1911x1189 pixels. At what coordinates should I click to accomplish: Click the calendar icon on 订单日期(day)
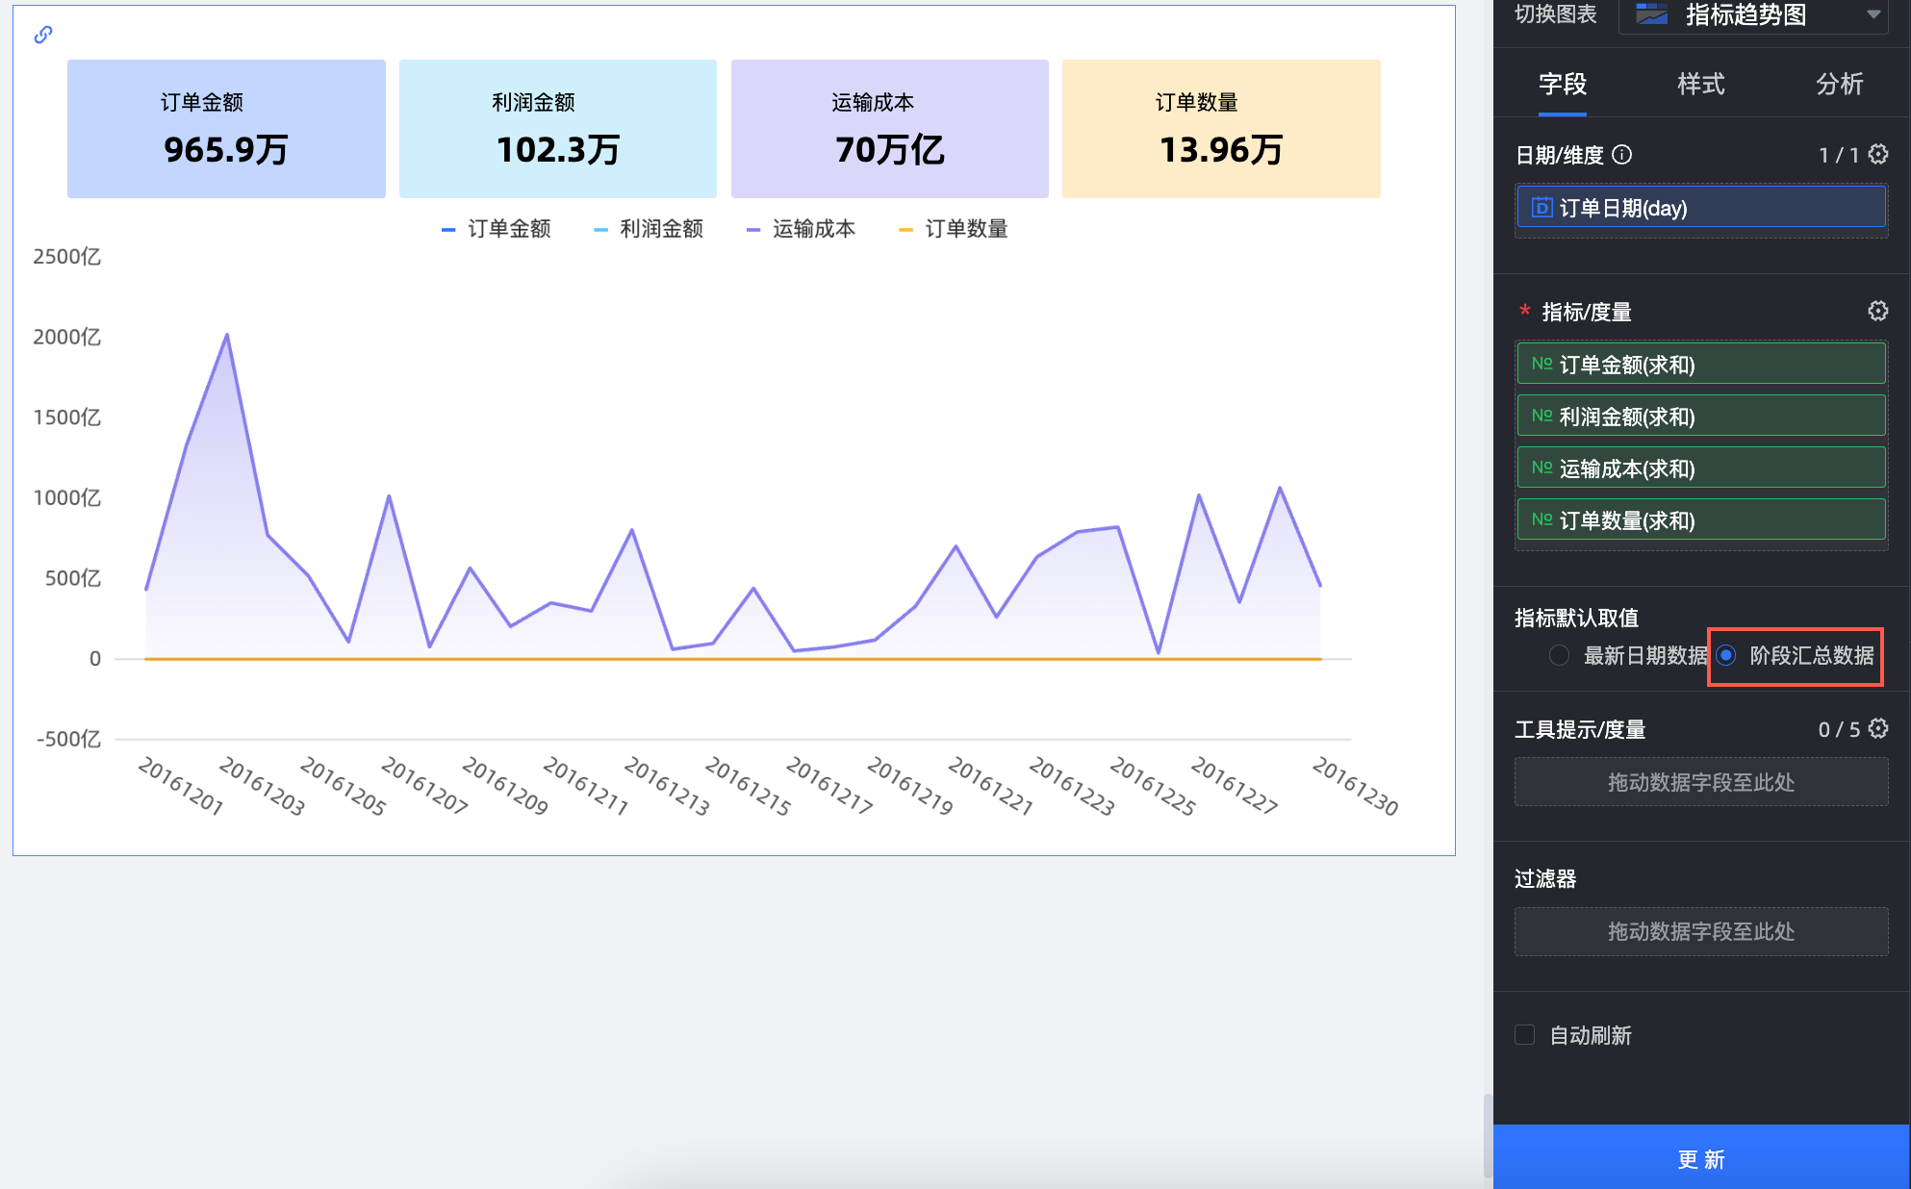[1542, 207]
